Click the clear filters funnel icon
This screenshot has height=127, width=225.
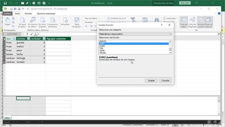(x=133, y=20)
